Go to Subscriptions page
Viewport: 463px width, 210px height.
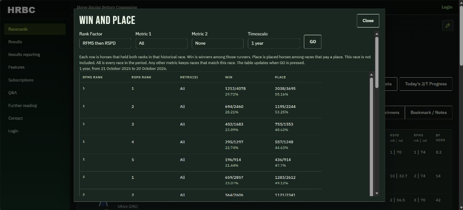(x=21, y=80)
